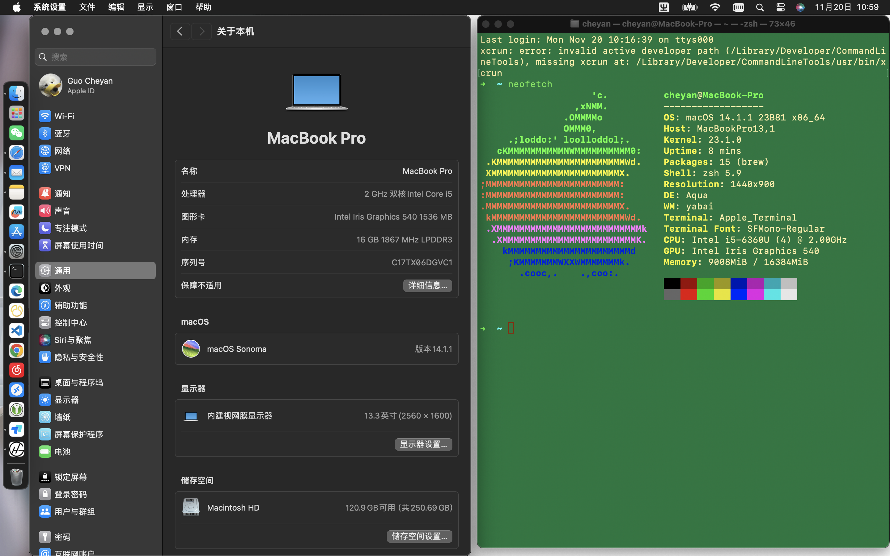Viewport: 890px width, 556px height.
Task: Open Wi-Fi settings in sidebar
Action: [x=64, y=116]
